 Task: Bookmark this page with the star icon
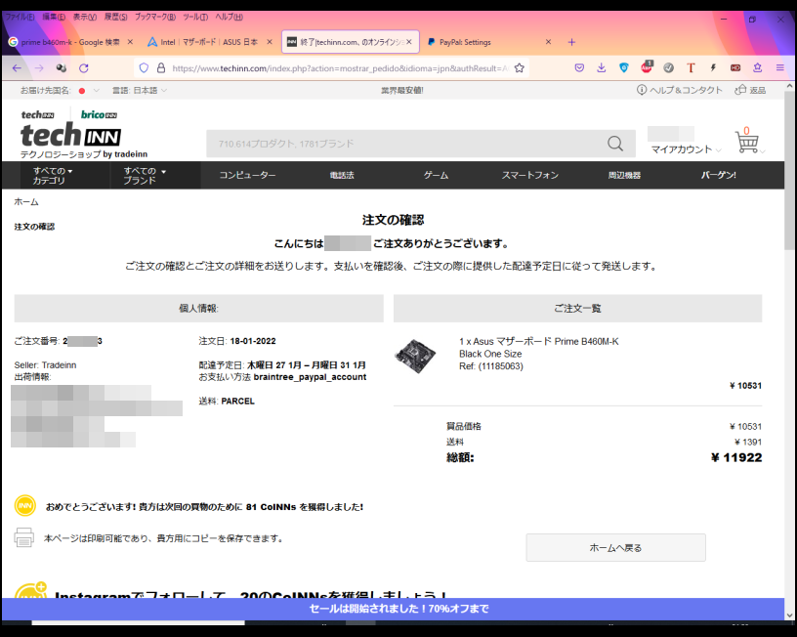click(x=519, y=68)
